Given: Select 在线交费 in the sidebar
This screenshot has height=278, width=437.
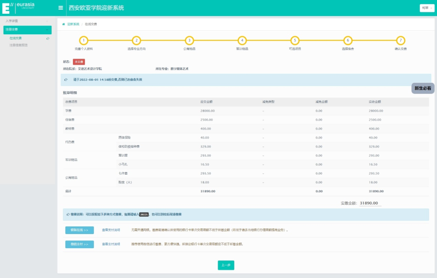Looking at the screenshot, I should [16, 38].
